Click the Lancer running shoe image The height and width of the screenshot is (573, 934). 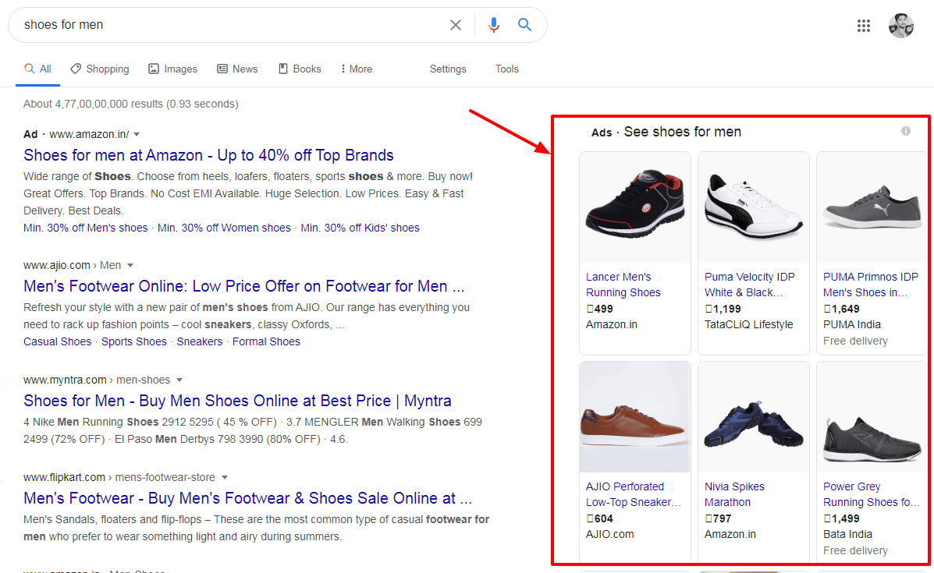pyautogui.click(x=635, y=207)
